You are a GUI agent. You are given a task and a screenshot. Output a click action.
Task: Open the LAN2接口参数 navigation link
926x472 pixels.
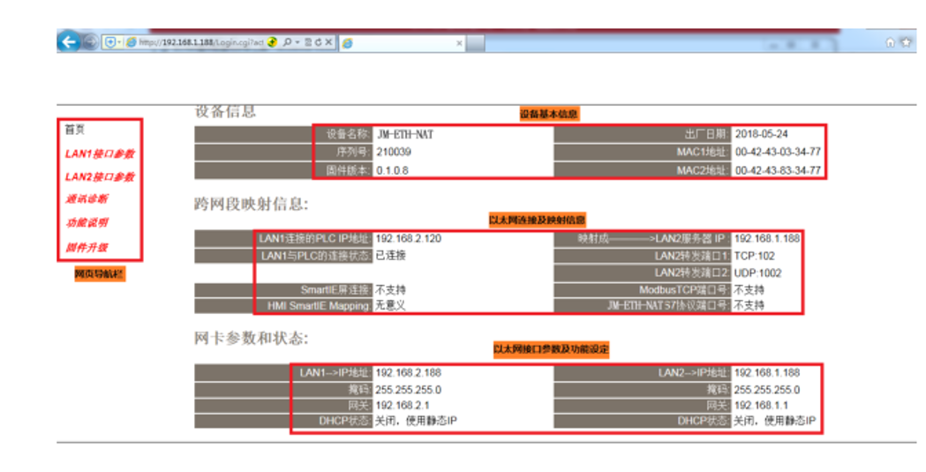tap(99, 176)
